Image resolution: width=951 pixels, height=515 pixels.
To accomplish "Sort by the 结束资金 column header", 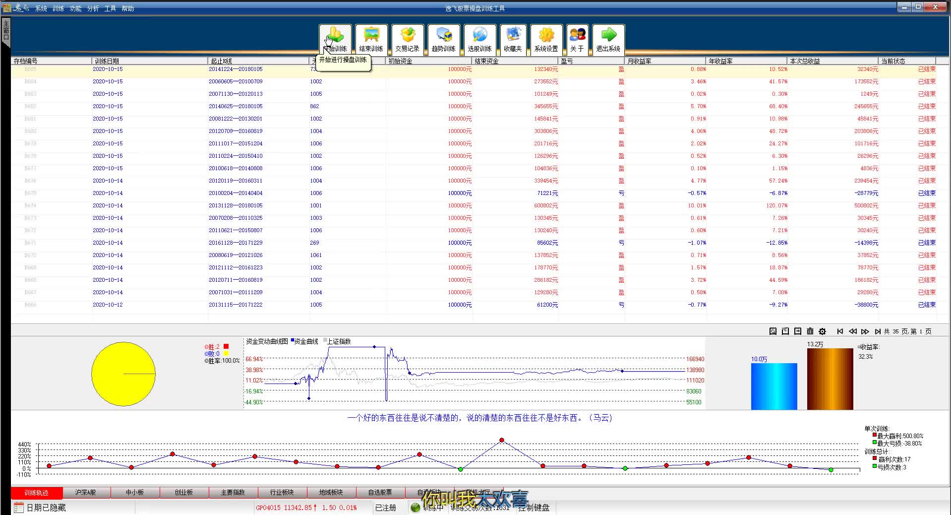I will [x=515, y=61].
